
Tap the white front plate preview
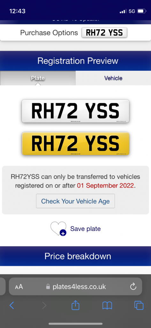[x=75, y=111]
